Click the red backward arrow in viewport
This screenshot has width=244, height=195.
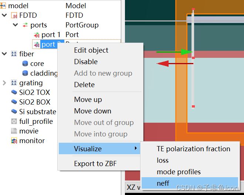coord(175,63)
